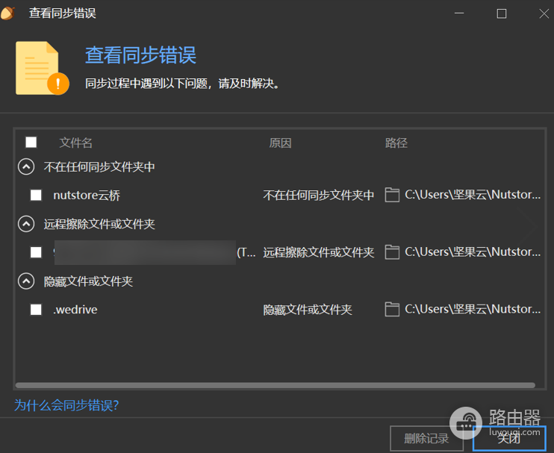
Task: Check the box for .wedrive
Action: pyautogui.click(x=36, y=309)
